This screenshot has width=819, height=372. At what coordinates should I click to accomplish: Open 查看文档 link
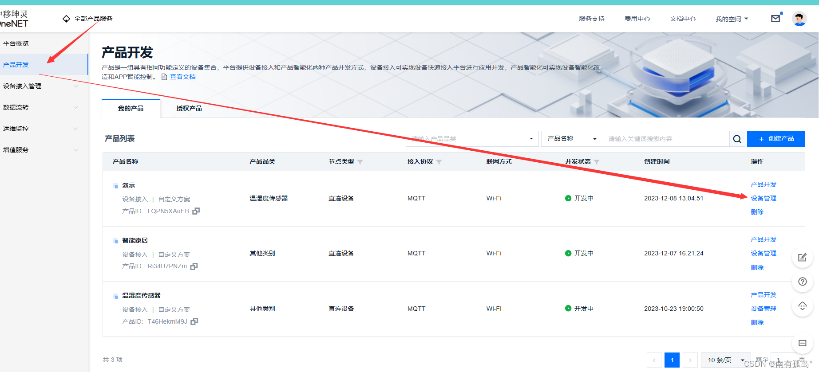click(x=183, y=77)
